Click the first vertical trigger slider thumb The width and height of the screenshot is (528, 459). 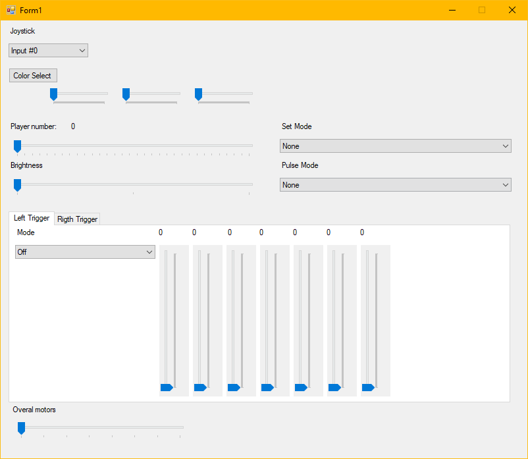[x=167, y=387]
